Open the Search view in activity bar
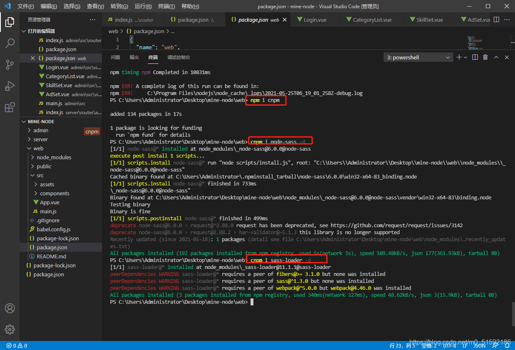This screenshot has width=515, height=350. pyautogui.click(x=10, y=43)
